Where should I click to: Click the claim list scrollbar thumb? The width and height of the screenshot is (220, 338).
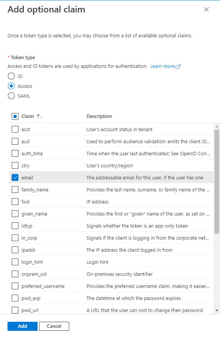[217, 182]
